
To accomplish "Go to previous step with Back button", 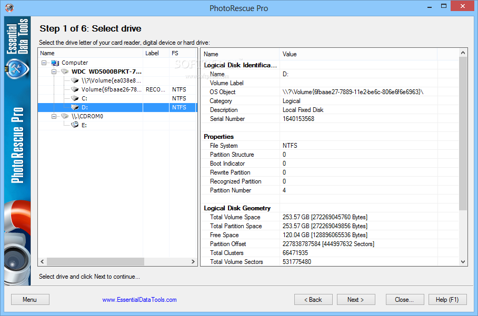I will (x=313, y=300).
